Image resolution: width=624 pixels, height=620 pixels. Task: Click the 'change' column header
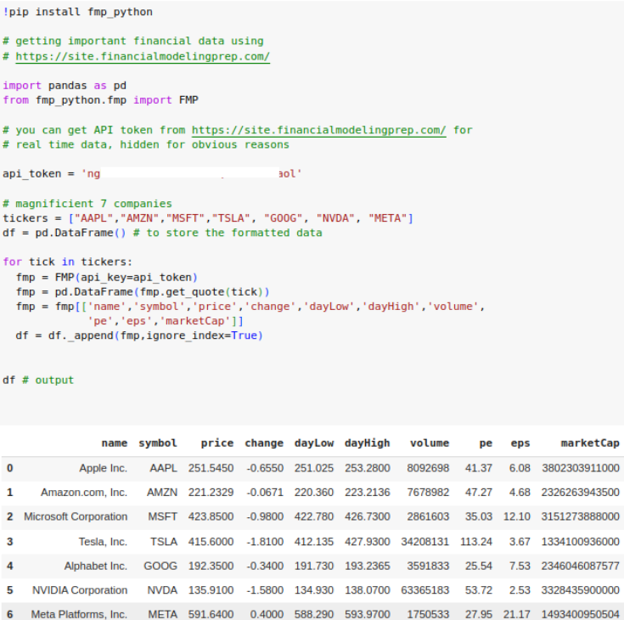click(264, 443)
